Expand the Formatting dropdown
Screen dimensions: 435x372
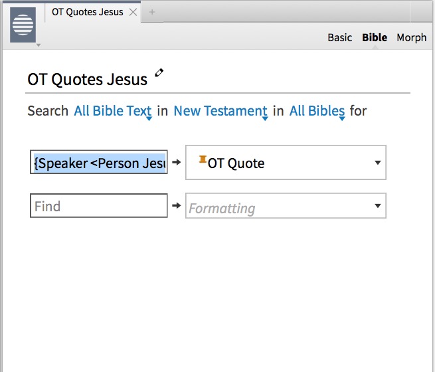pos(377,207)
